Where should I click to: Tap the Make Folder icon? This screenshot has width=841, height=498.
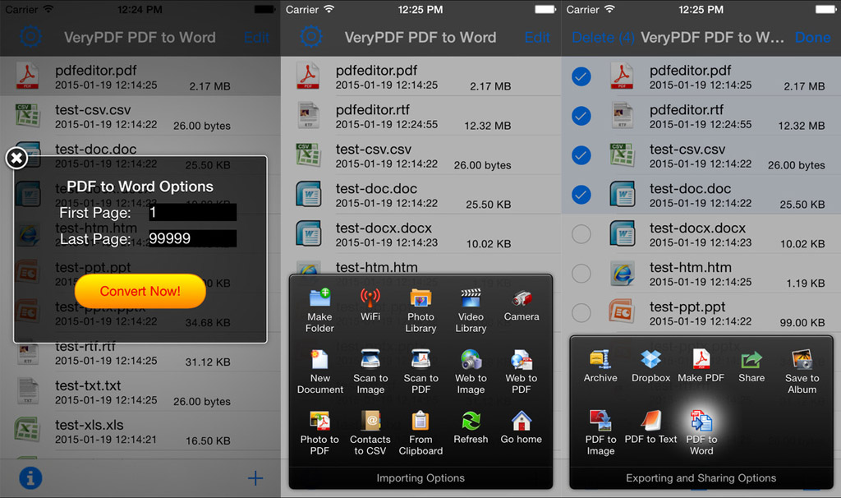click(319, 309)
